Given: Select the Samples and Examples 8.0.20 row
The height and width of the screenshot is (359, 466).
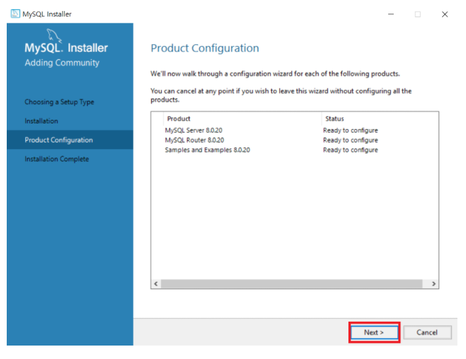Looking at the screenshot, I should coord(295,150).
